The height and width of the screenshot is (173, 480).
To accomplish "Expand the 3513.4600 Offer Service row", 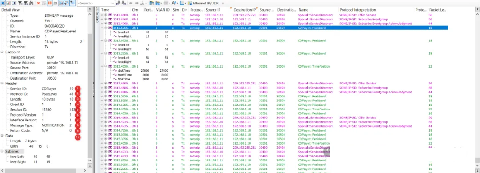I will 106,83.
